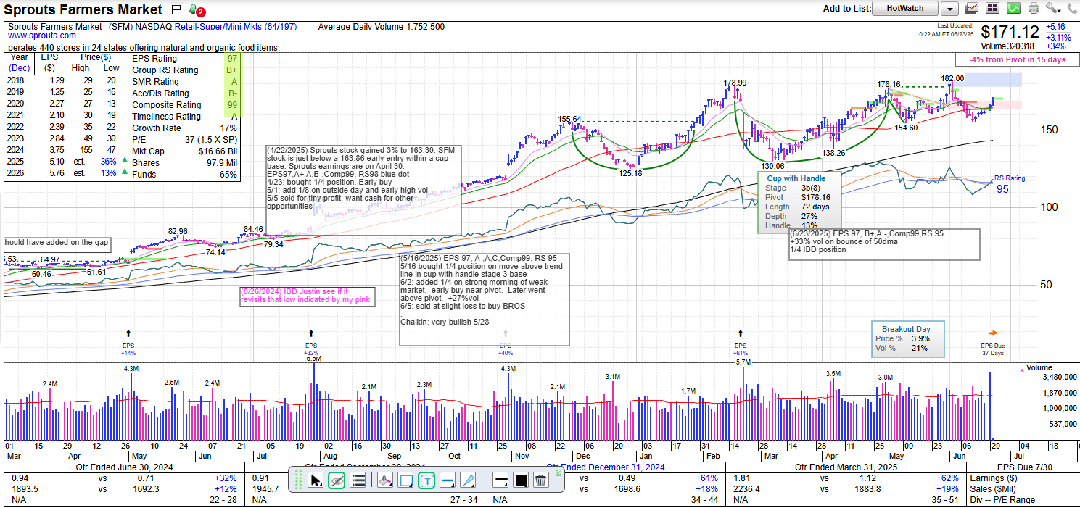Expand the Add to List dropdown arrow
Image resolution: width=1080 pixels, height=508 pixels.
(x=949, y=9)
